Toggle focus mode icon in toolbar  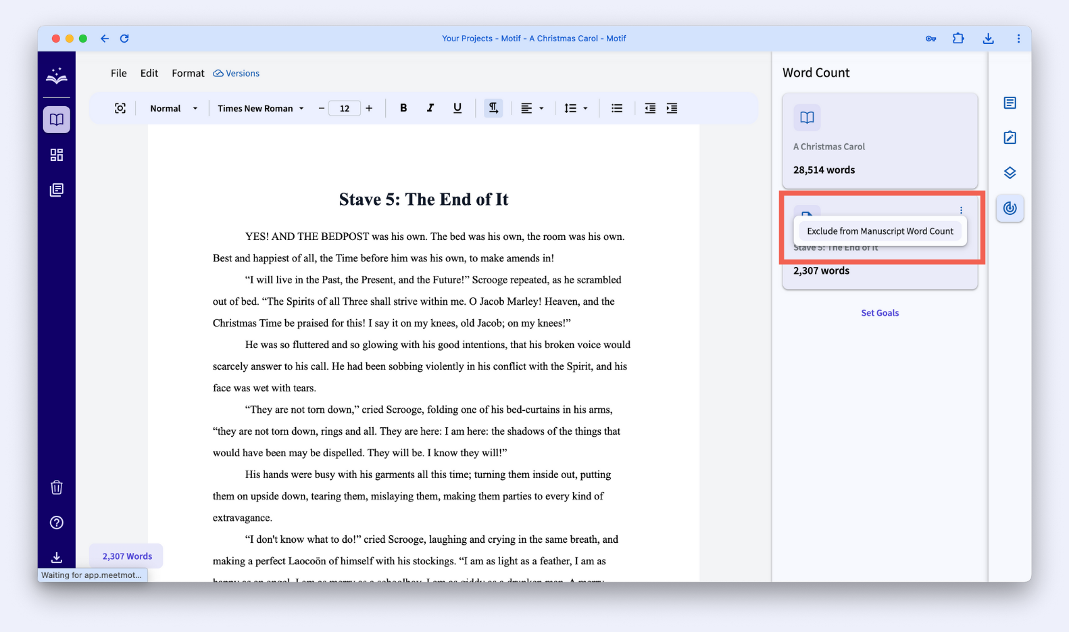(120, 108)
